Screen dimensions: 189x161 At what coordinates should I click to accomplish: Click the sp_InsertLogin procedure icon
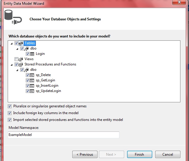point(32,86)
